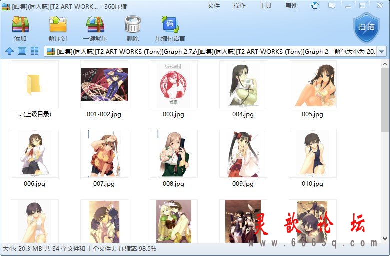This screenshot has height=256, width=390.
Task: Select the 008.jpg thumbnail
Action: (174, 153)
